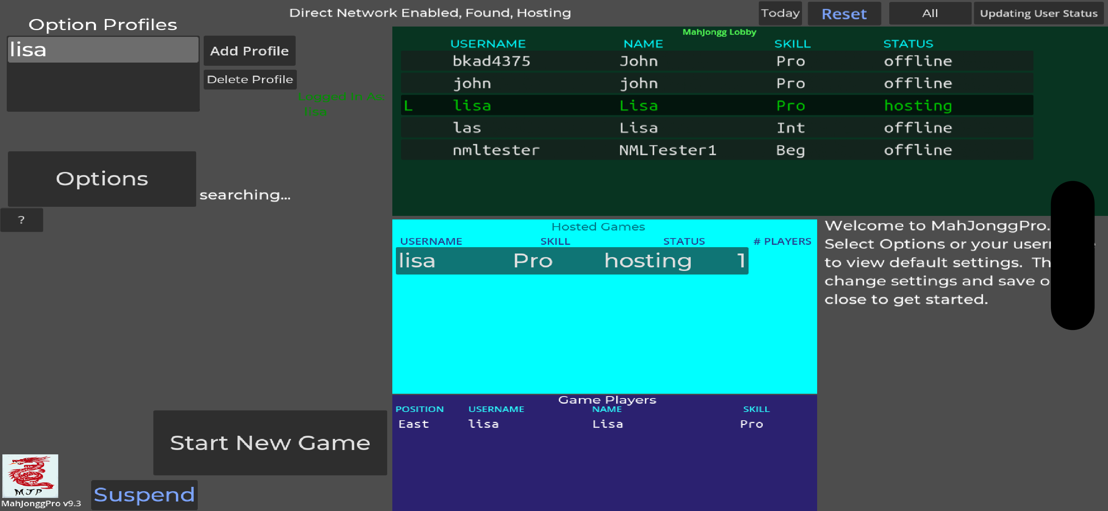Click the Hosted Games STATUS header
This screenshot has height=511, width=1108.
pos(684,241)
